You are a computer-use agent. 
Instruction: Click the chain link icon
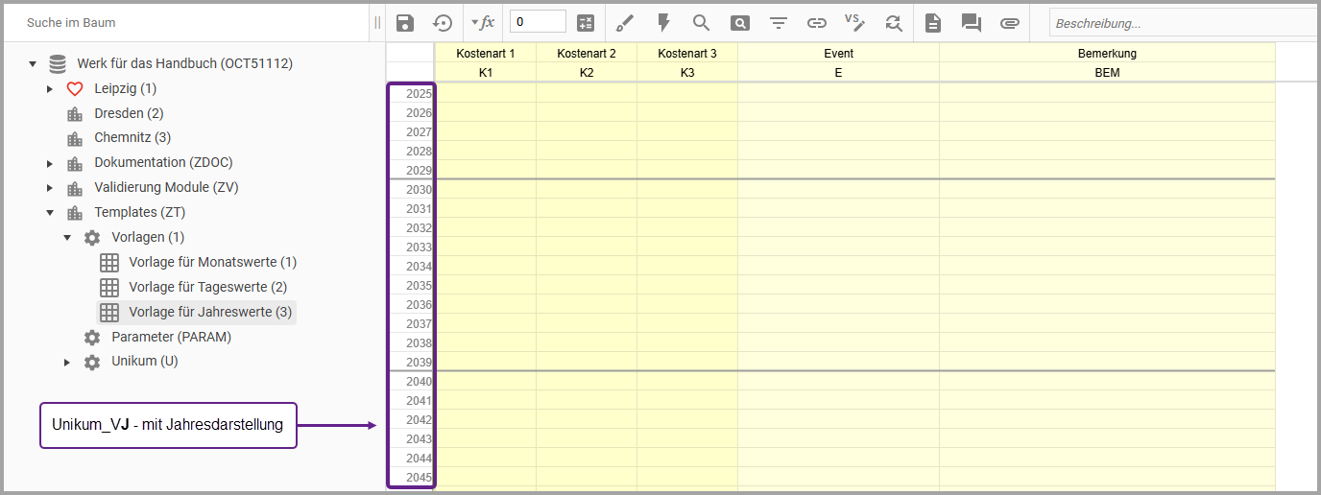coord(816,23)
